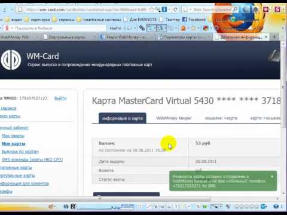Open a new browser tab with plus button
287x215 pixels.
pyautogui.click(x=274, y=36)
